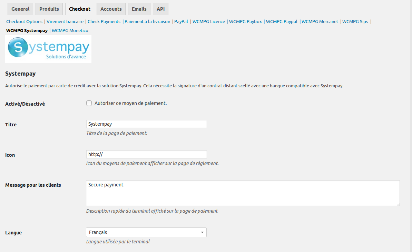This screenshot has height=252, width=412.
Task: Click the Icon field label
Action: 10,155
